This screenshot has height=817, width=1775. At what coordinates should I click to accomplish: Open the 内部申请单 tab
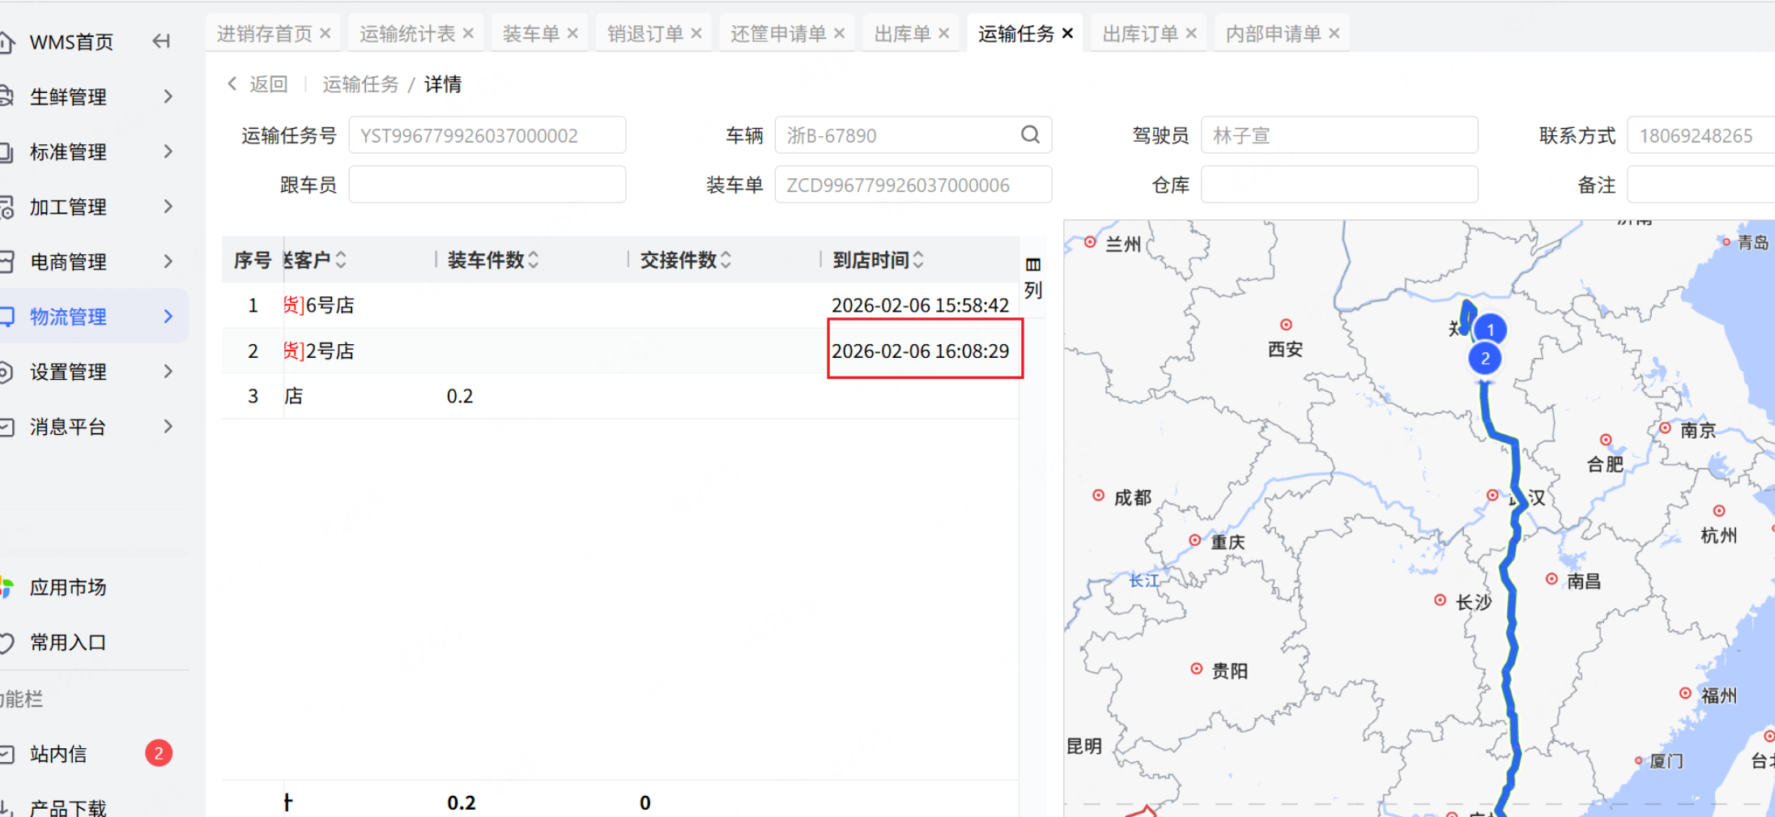(x=1273, y=33)
